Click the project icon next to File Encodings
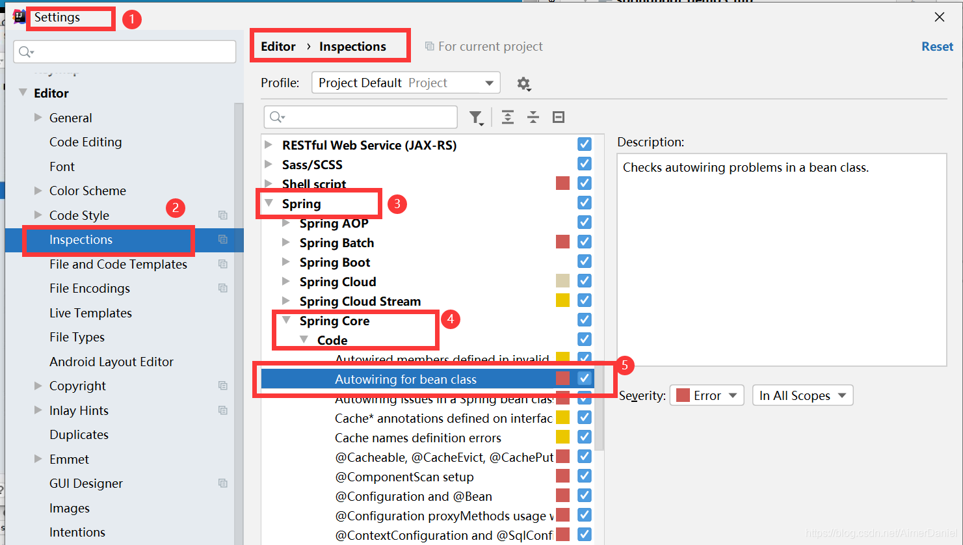Image resolution: width=963 pixels, height=545 pixels. [x=223, y=288]
